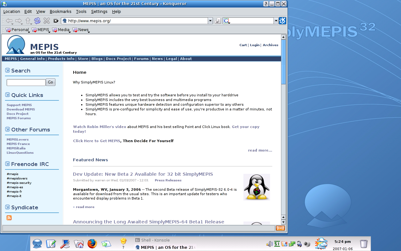Click the #mepis-security IRC channel text
This screenshot has width=401, height=251.
[19, 183]
